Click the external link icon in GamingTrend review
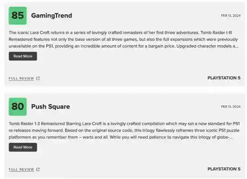The width and height of the screenshot is (247, 179). pyautogui.click(x=38, y=79)
